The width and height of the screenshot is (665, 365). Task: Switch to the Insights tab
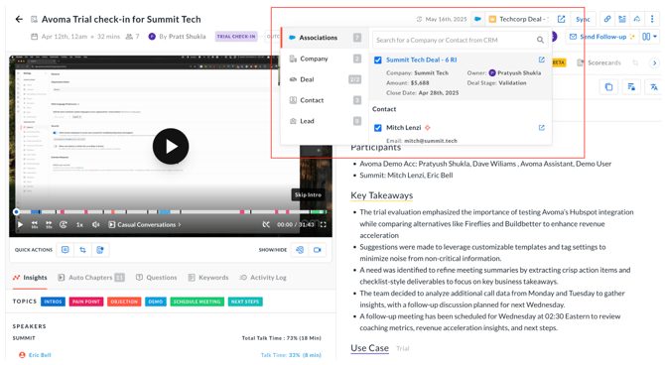click(x=30, y=278)
